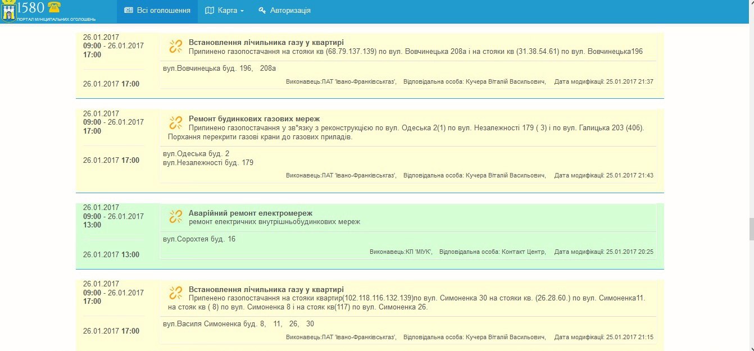Select address text вул.Одеська буд. 2
Image resolution: width=754 pixels, height=351 pixels.
(x=196, y=153)
